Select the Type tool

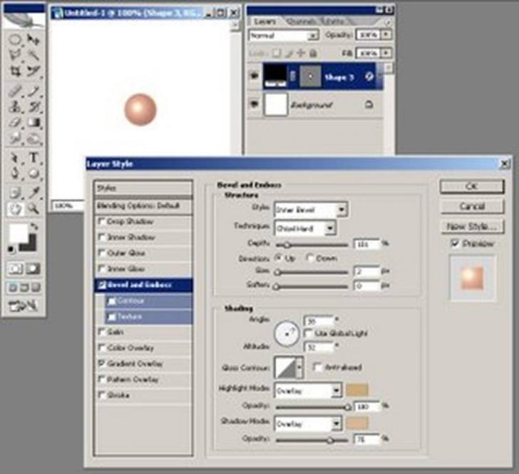(x=33, y=158)
